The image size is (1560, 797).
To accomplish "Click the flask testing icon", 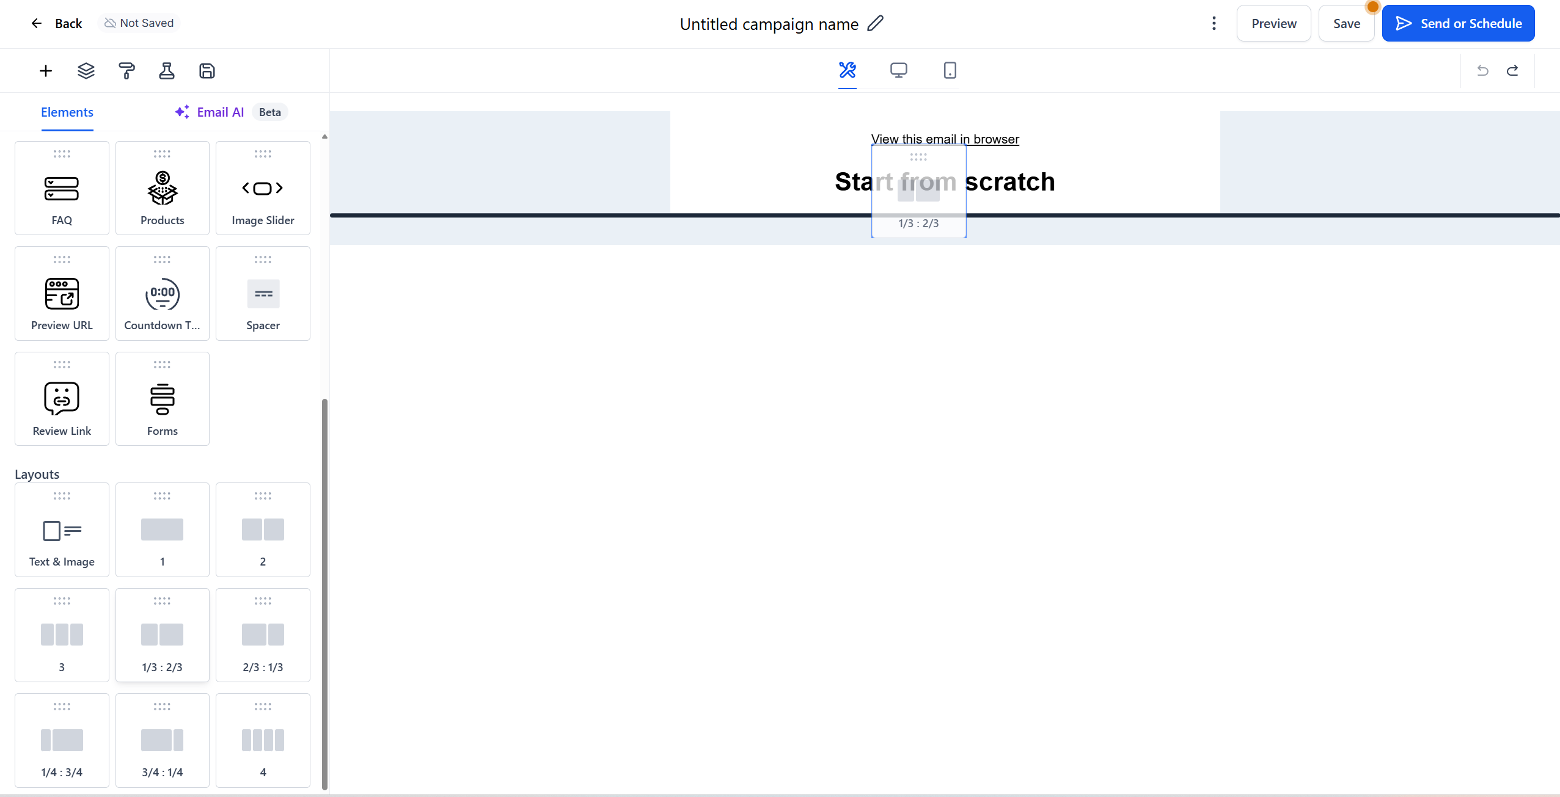I will [x=167, y=71].
